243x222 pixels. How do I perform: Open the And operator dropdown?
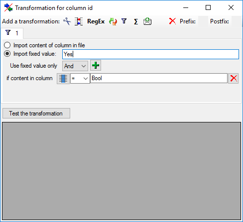[75, 66]
